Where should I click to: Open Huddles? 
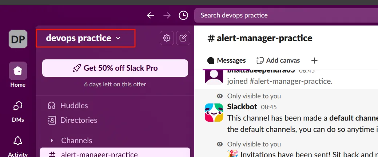pos(68,106)
